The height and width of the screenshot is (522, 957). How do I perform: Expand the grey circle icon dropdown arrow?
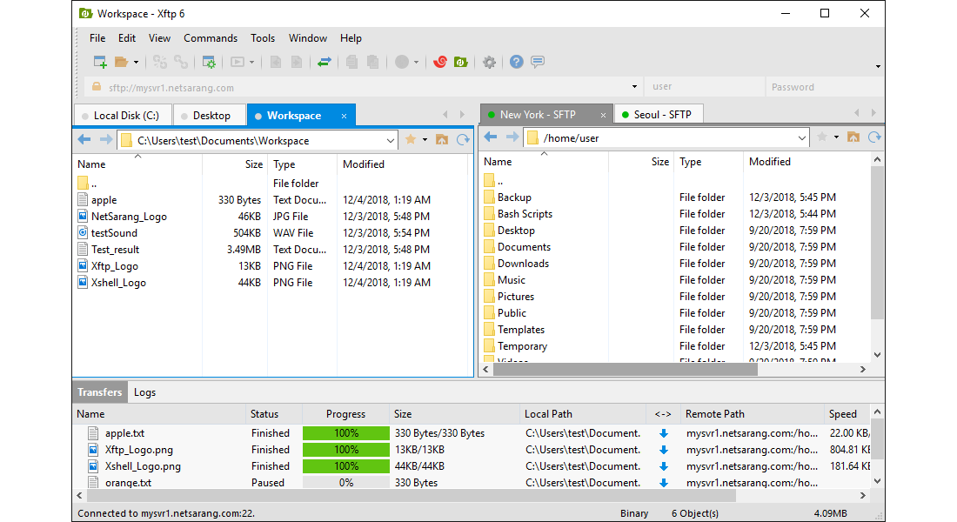point(416,63)
